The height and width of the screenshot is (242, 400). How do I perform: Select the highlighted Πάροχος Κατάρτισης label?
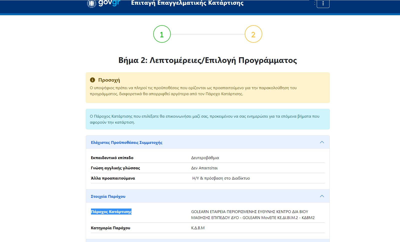click(111, 212)
